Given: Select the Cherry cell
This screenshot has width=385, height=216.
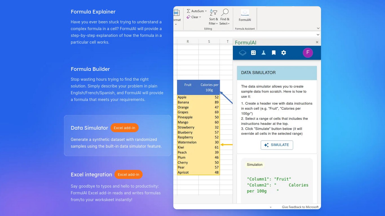Looking at the screenshot, I should [x=188, y=163].
